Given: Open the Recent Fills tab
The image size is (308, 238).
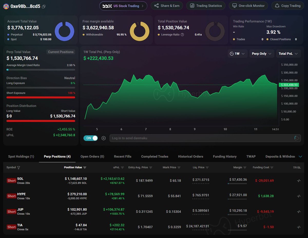Looking at the screenshot, I should click(123, 156).
